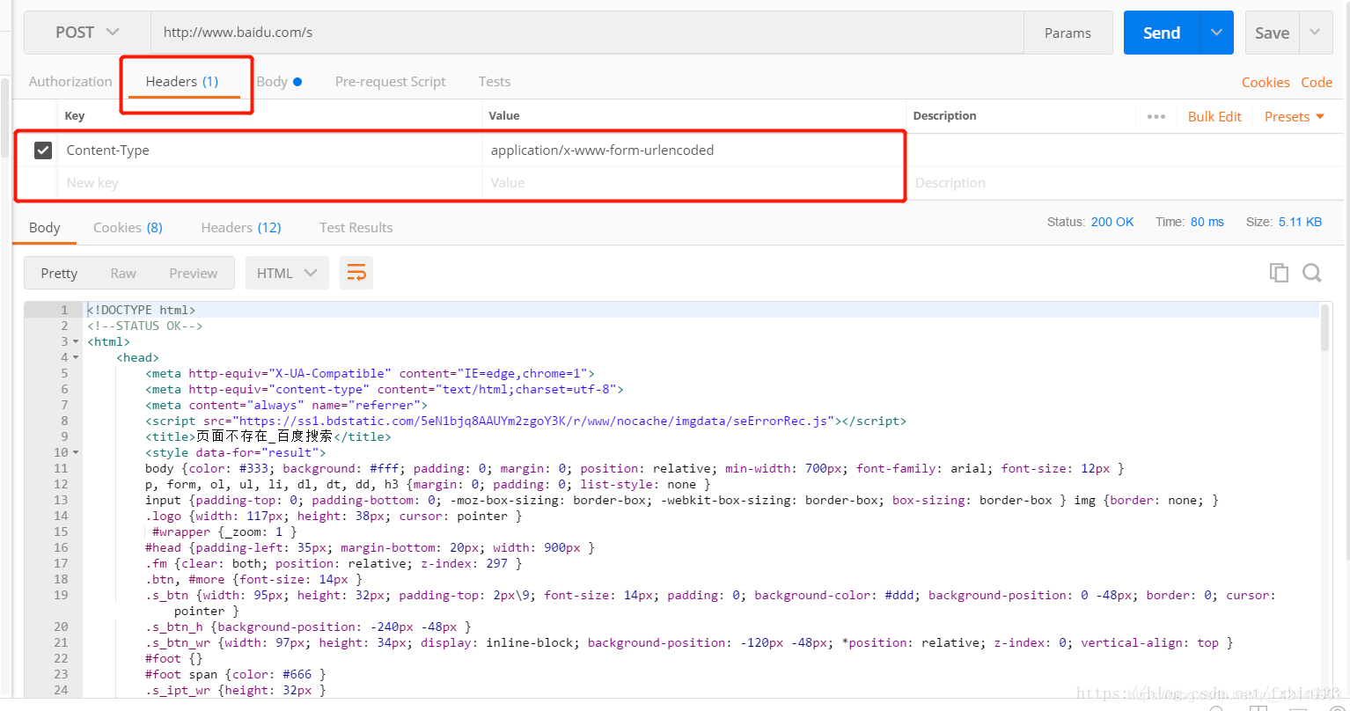The image size is (1350, 711).
Task: Click the Params button
Action: point(1068,33)
